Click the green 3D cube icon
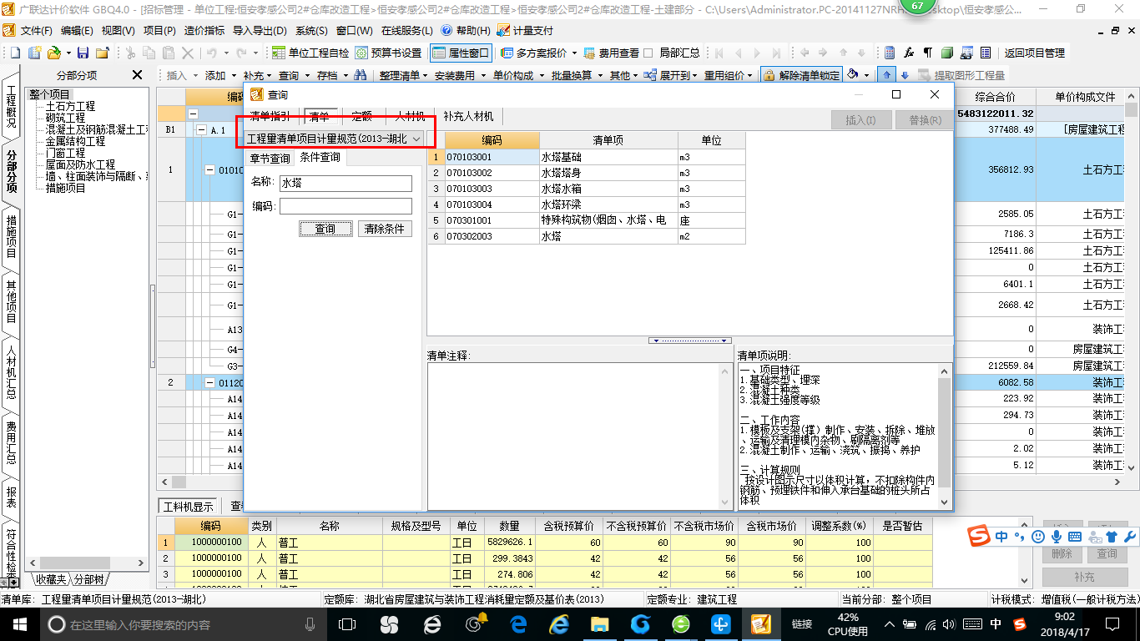This screenshot has width=1140, height=641. pyautogui.click(x=946, y=53)
